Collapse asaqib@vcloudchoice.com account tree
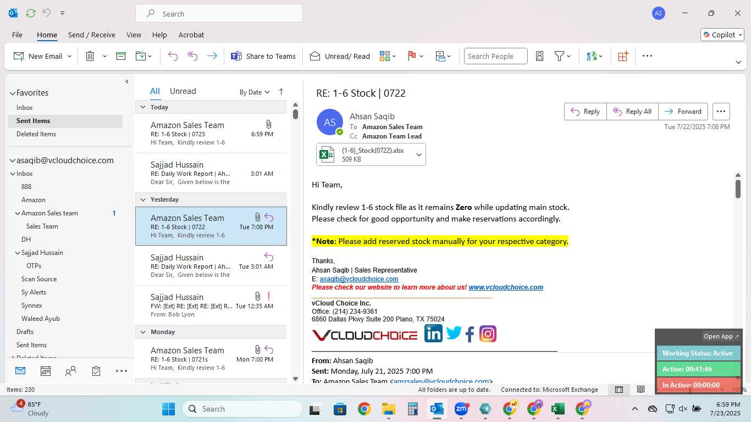Viewport: 751px width, 422px height. [x=13, y=161]
